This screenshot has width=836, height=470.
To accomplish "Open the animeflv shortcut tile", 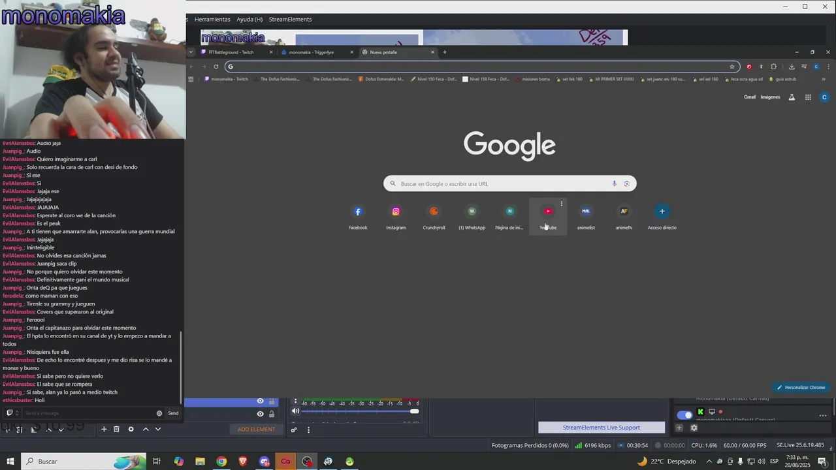I will [x=624, y=217].
